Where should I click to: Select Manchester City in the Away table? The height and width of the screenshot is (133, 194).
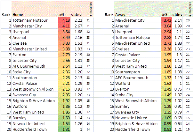131,20
